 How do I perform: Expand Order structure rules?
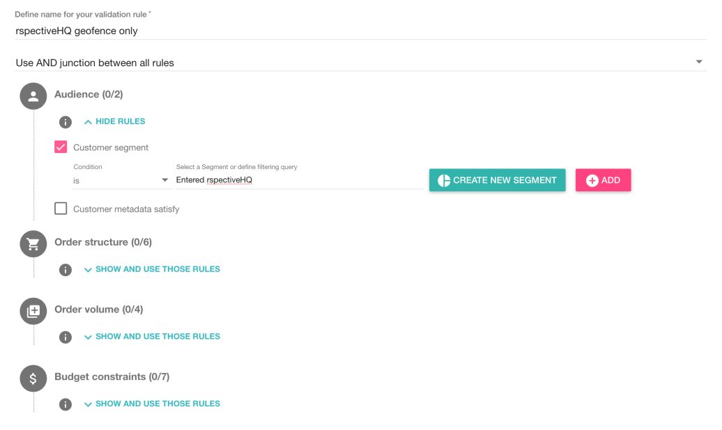coord(151,269)
